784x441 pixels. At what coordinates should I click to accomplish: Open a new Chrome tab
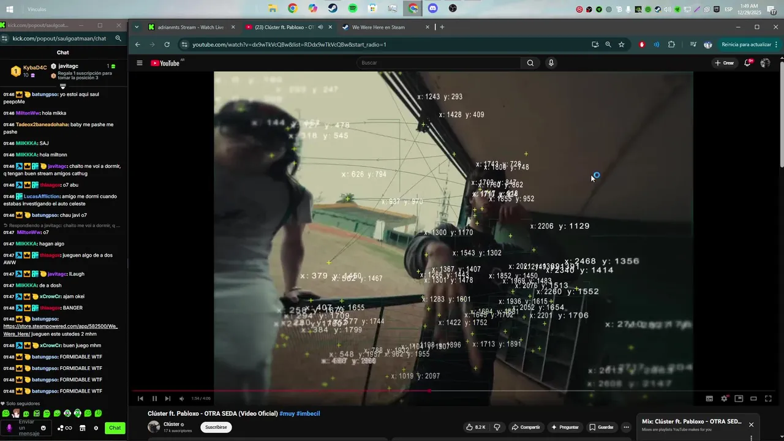pyautogui.click(x=442, y=27)
